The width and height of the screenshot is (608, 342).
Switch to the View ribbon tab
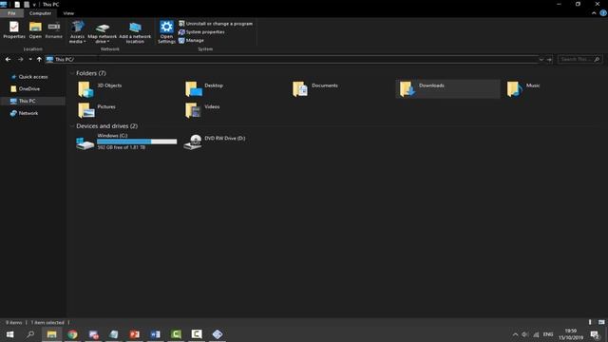pyautogui.click(x=68, y=13)
